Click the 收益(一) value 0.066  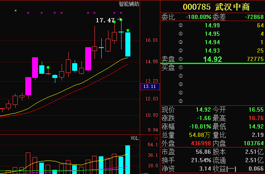(x=256, y=169)
